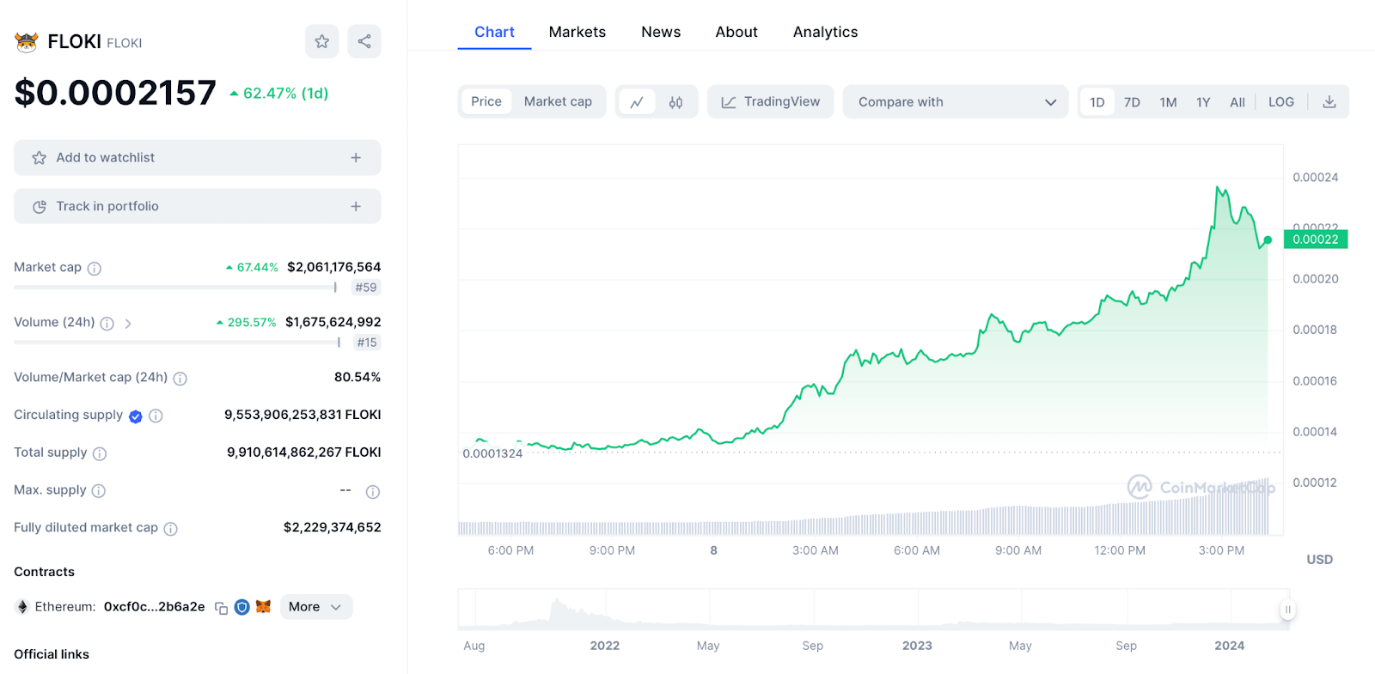Add to MetaMask fox icon

(x=264, y=607)
